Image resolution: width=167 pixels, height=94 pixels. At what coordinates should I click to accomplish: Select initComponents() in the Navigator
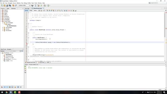(9, 56)
